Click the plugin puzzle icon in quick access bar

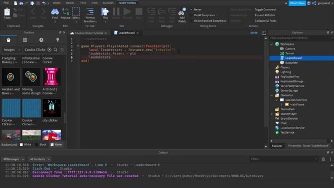pyautogui.click(x=32, y=3)
